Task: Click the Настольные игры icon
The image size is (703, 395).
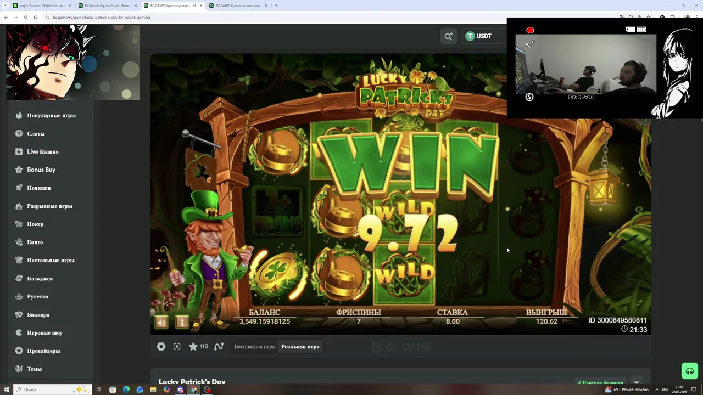Action: [x=19, y=260]
